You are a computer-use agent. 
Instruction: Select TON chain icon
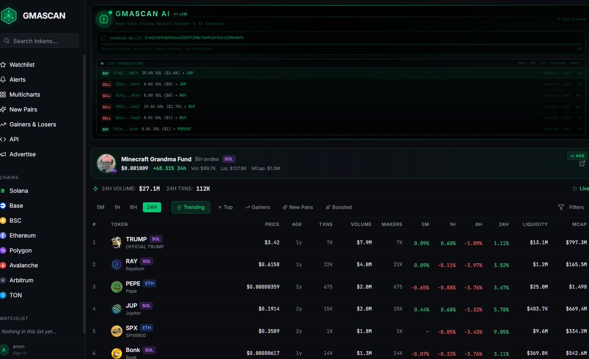[3, 295]
